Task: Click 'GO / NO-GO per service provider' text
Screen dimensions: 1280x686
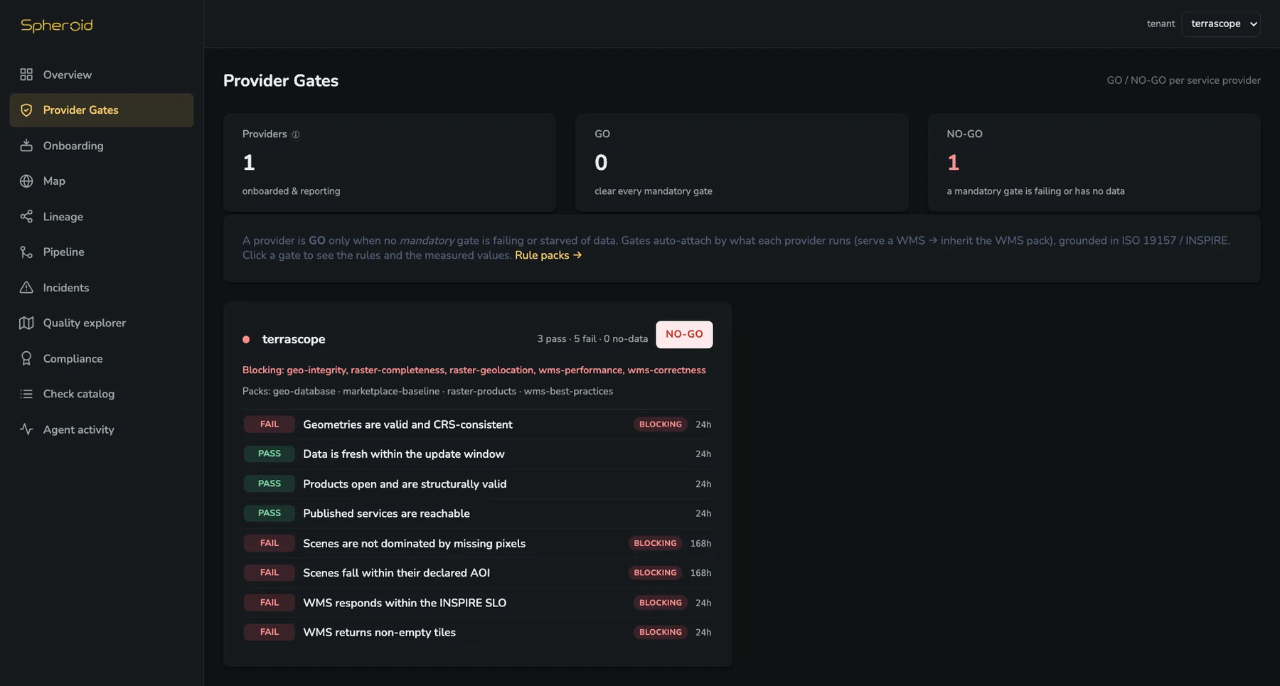Action: pos(1183,80)
